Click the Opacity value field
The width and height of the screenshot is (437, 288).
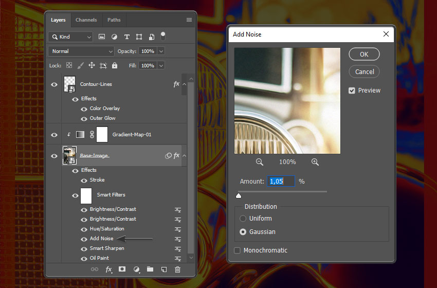[x=148, y=51]
